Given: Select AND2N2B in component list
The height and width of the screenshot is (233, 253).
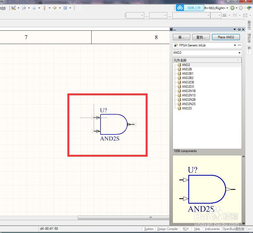Looking at the screenshot, I should (x=189, y=100).
